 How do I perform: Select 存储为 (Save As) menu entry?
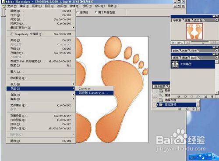click(41, 53)
